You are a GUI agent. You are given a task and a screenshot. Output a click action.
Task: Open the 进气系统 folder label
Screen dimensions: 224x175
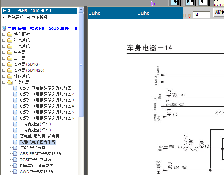coord(22,40)
